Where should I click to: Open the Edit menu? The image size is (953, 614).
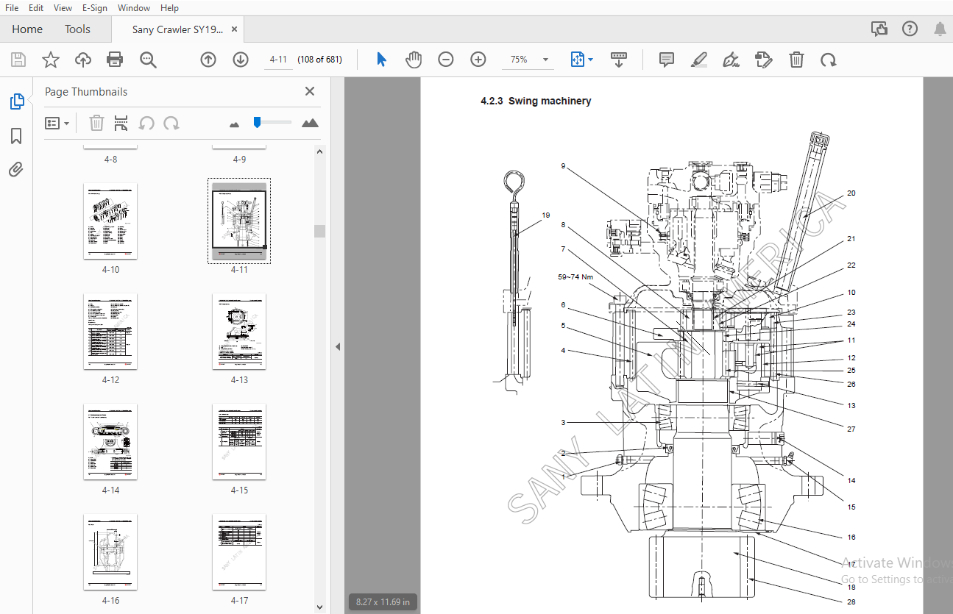(x=35, y=7)
